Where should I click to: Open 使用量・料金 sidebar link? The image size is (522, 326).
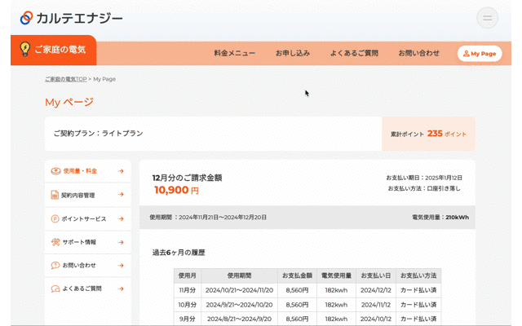coord(88,171)
